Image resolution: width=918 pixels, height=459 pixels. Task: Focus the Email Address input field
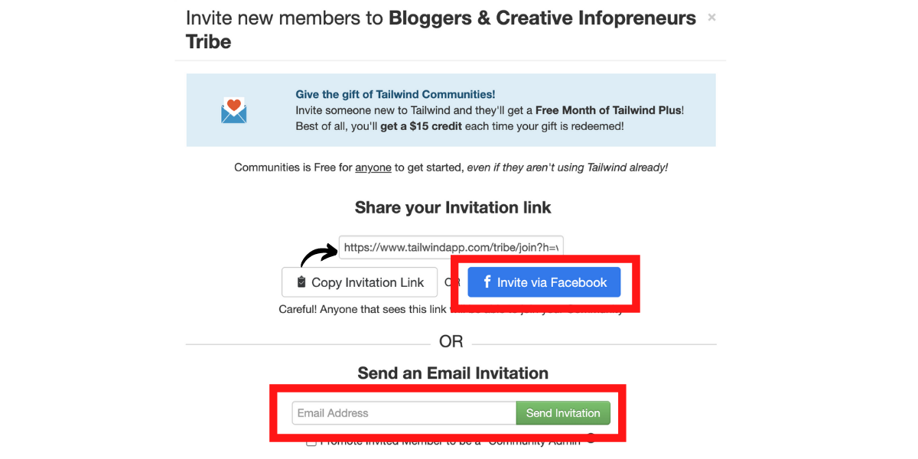(404, 413)
